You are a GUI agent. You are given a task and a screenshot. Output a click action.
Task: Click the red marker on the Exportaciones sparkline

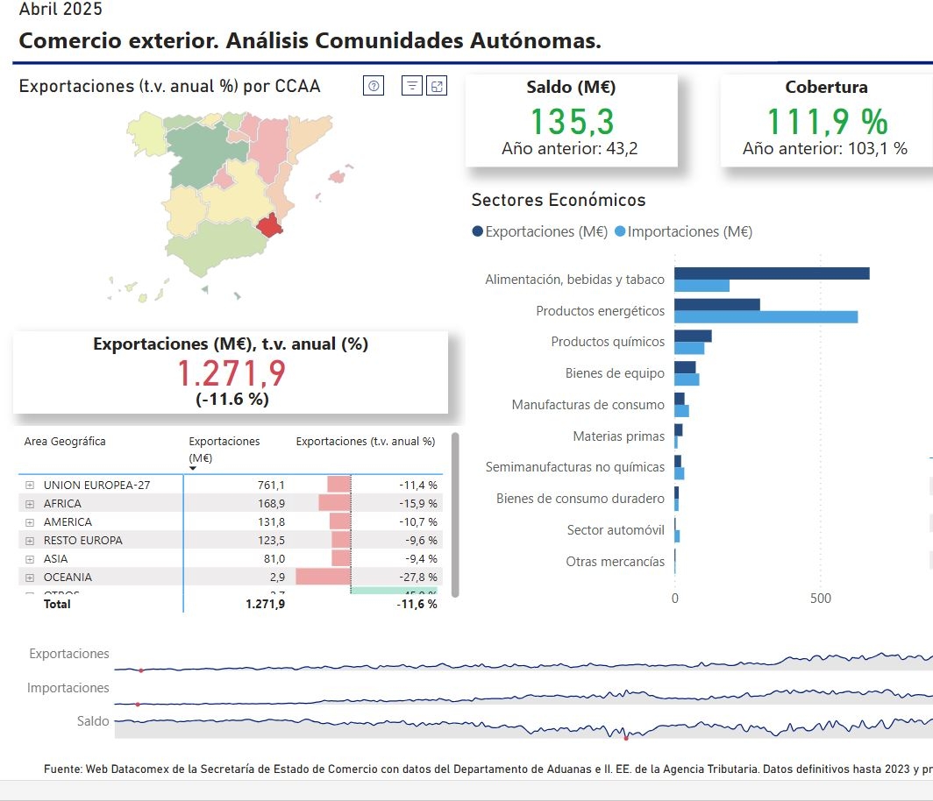[x=142, y=670]
